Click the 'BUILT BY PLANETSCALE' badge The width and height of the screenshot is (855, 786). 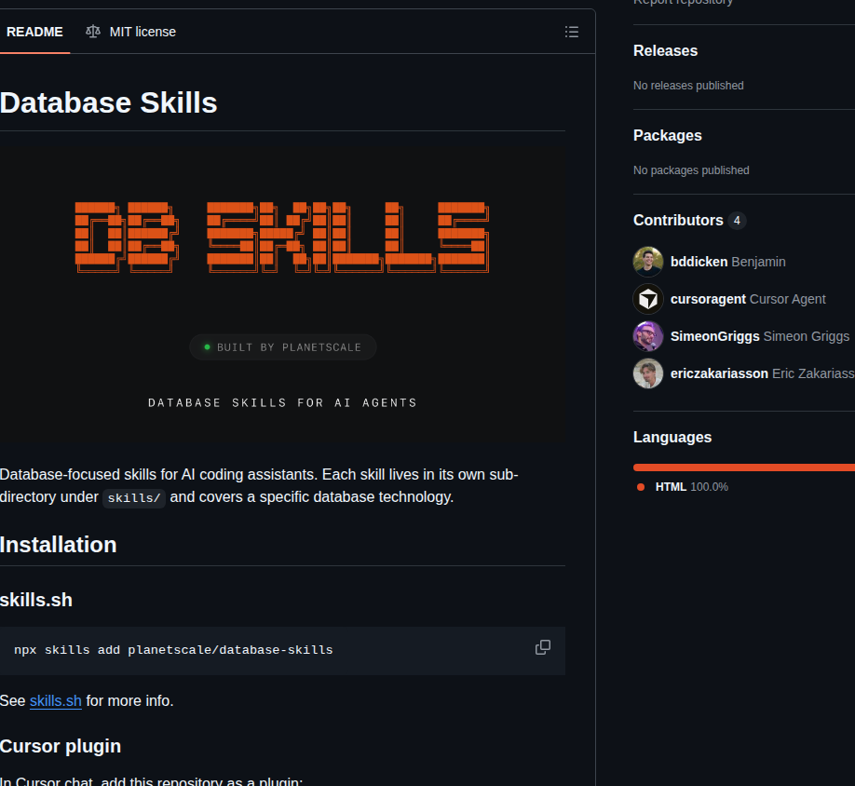[x=282, y=347]
